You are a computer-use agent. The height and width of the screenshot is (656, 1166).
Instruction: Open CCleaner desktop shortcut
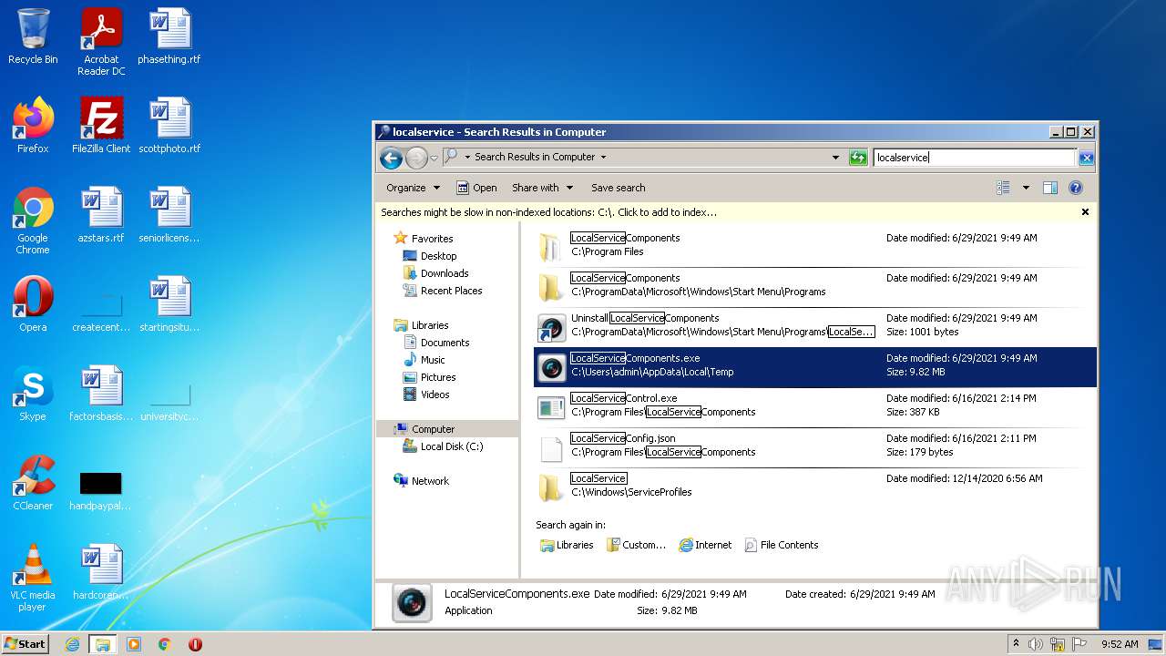pyautogui.click(x=33, y=483)
